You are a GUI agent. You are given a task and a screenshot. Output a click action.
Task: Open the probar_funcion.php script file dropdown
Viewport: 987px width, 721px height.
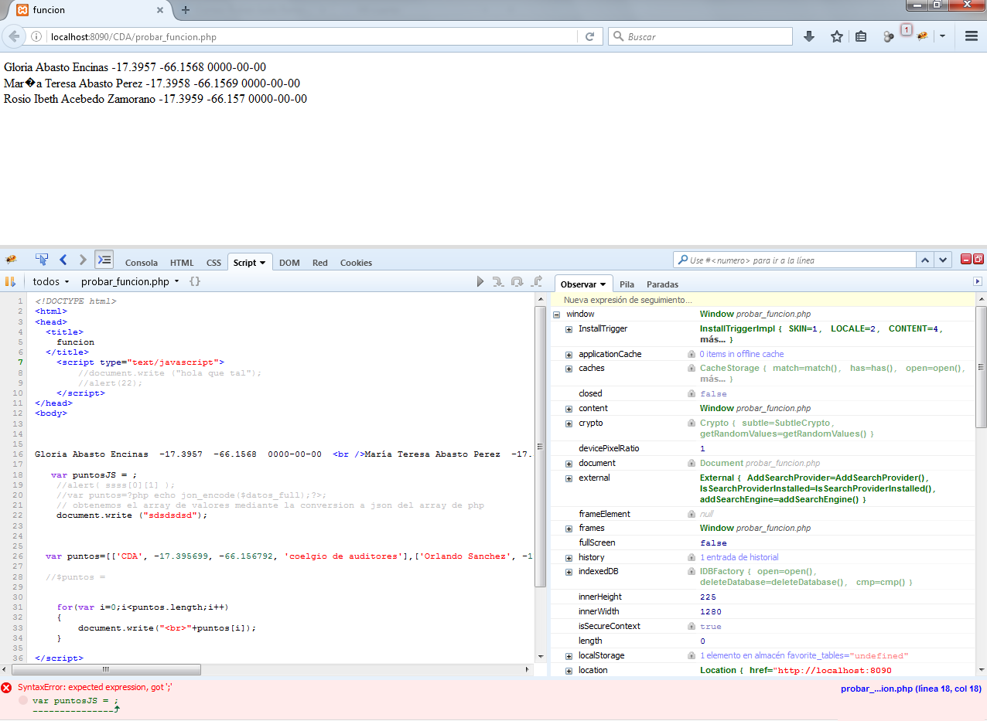click(x=130, y=282)
